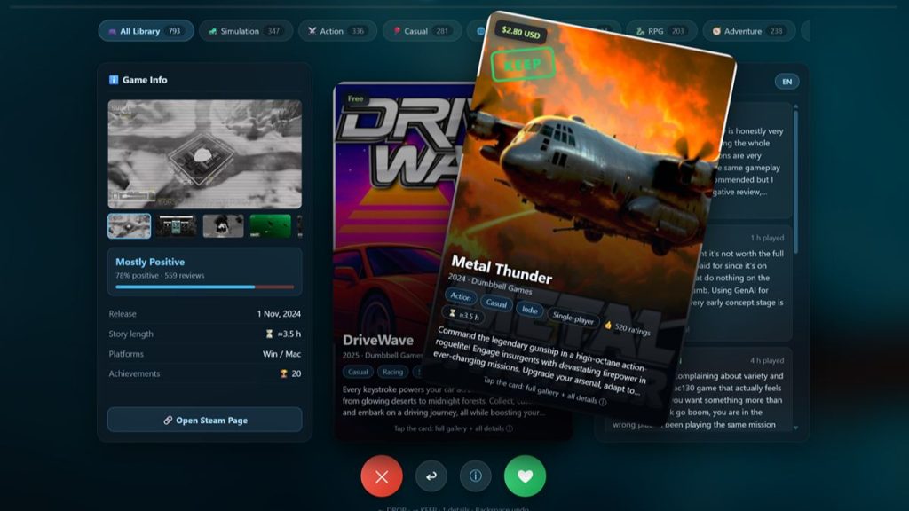
Task: Select the second dark gallery thumbnail
Action: pyautogui.click(x=177, y=226)
